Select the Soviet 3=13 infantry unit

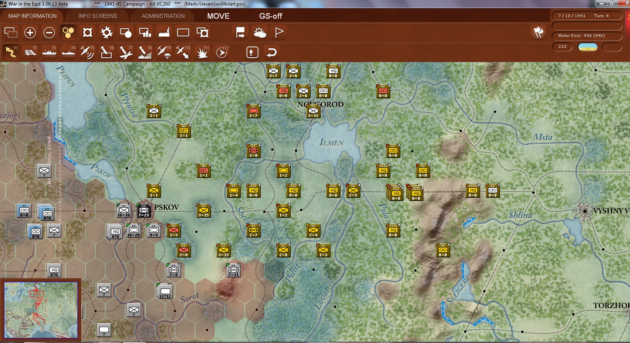223,251
